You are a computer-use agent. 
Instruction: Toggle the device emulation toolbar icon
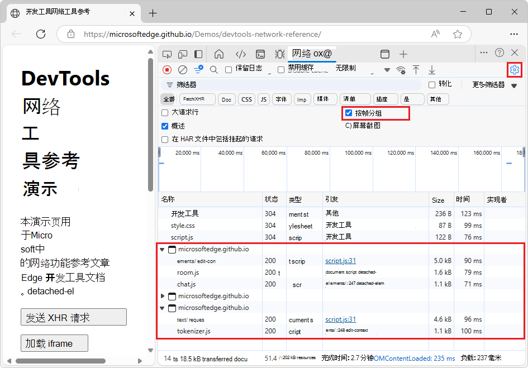[182, 54]
